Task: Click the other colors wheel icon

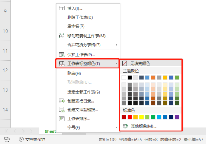Action: tap(125, 126)
